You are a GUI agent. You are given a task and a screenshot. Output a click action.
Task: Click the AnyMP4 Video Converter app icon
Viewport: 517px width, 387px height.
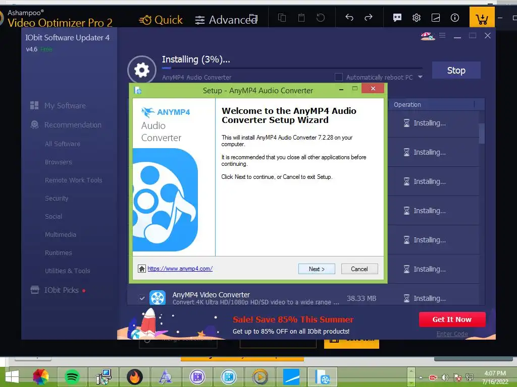click(x=158, y=298)
